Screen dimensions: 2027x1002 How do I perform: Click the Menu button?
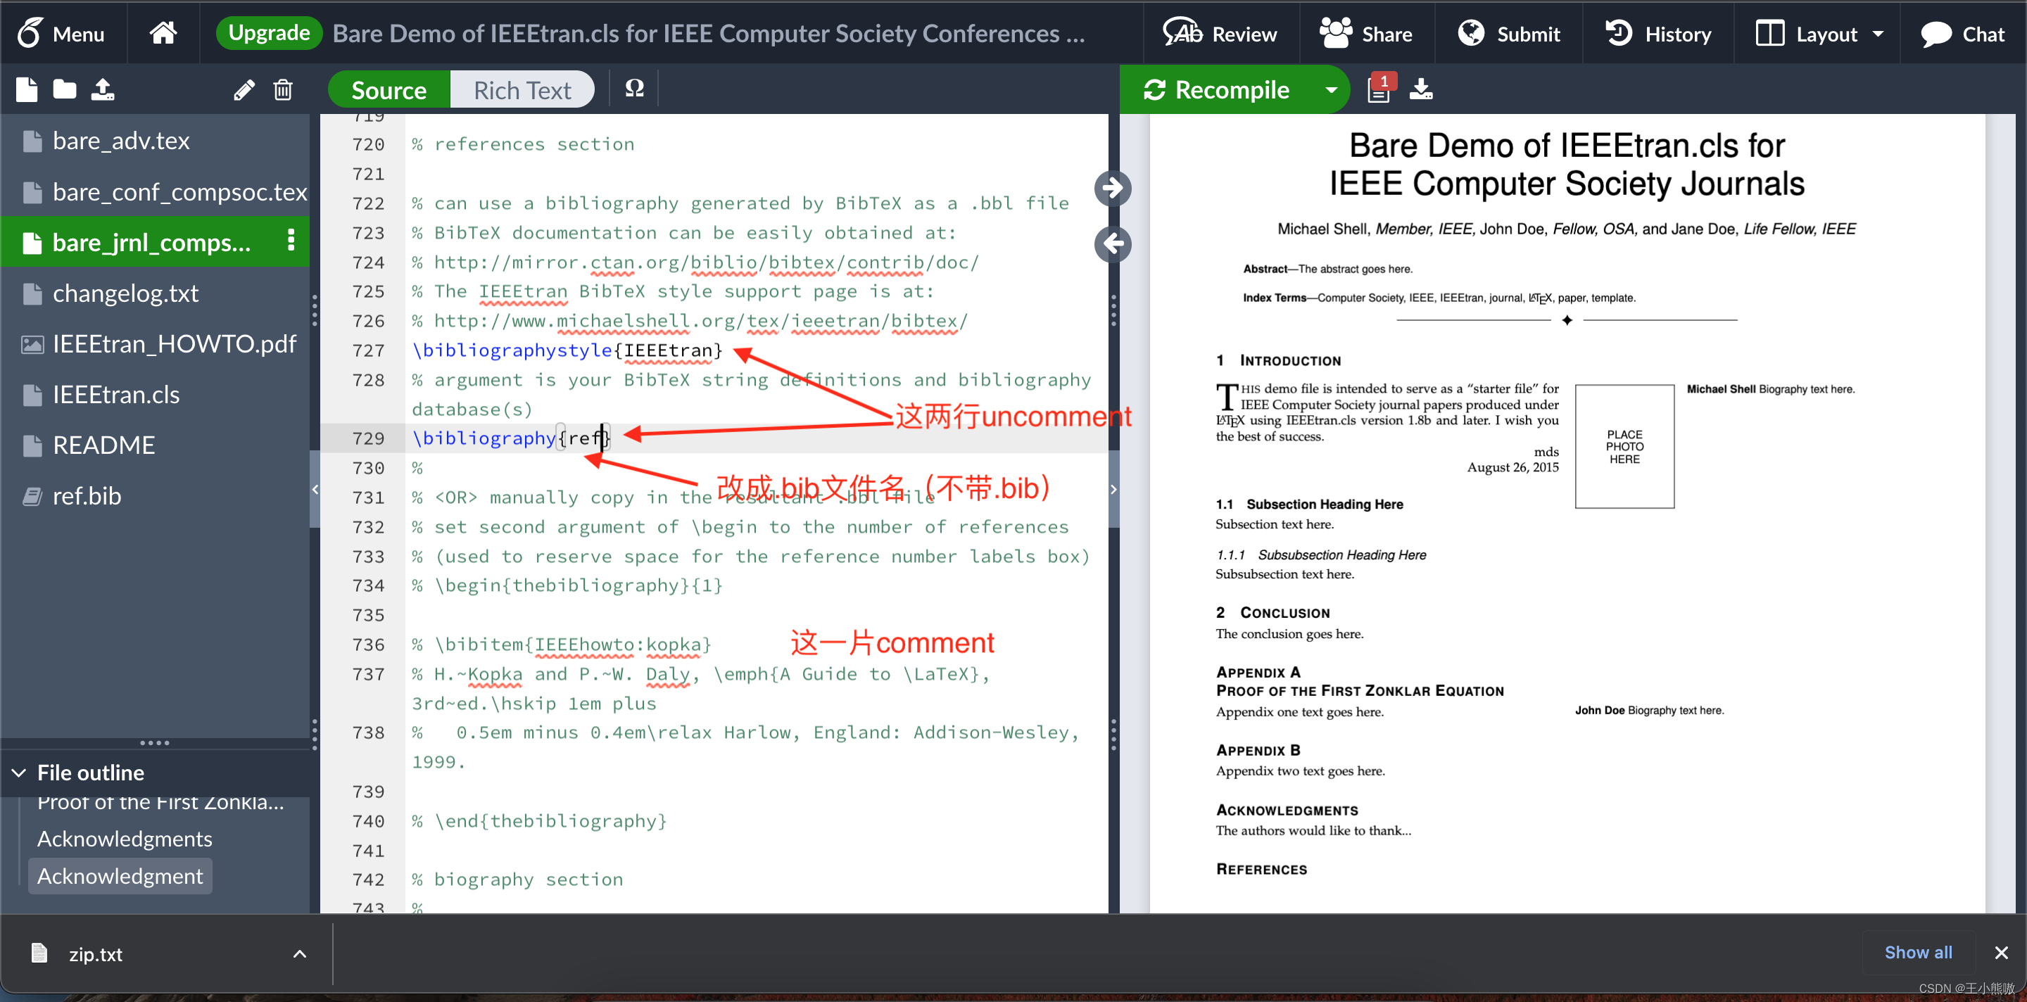point(59,32)
